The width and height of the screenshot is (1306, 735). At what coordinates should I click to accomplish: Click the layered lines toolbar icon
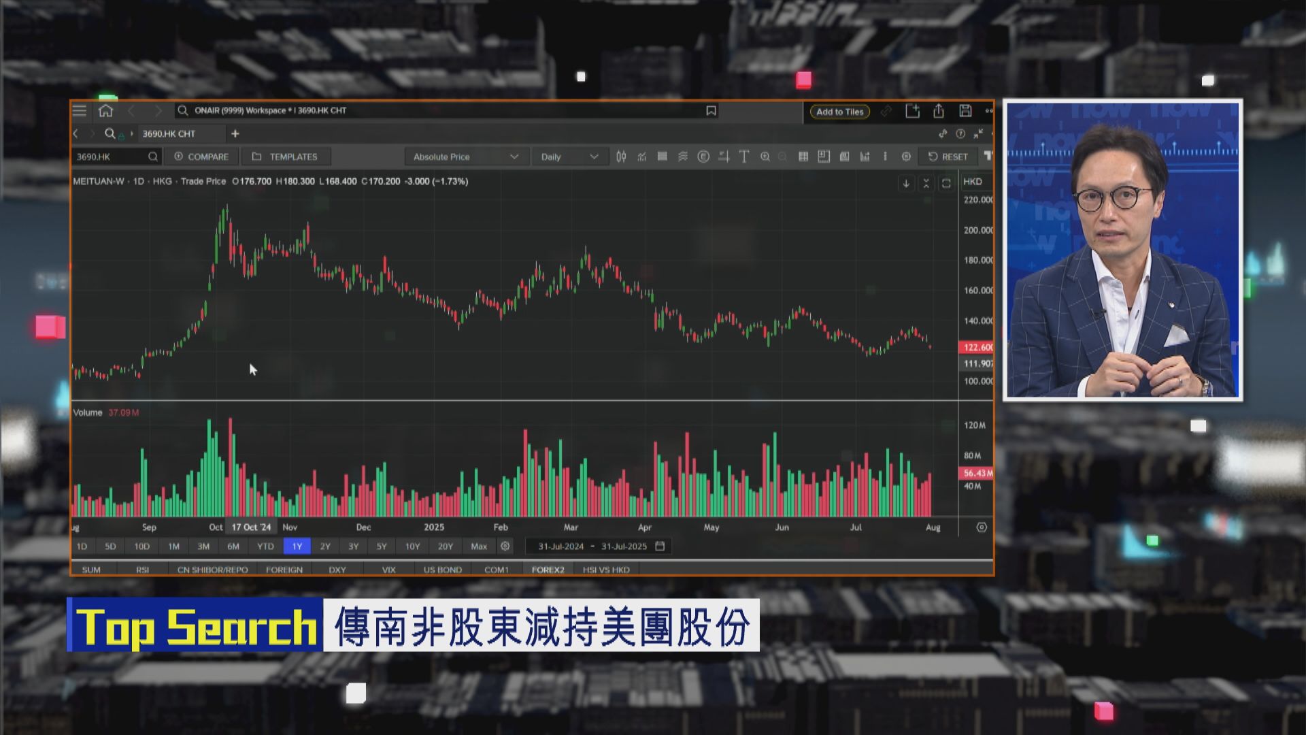pos(683,157)
